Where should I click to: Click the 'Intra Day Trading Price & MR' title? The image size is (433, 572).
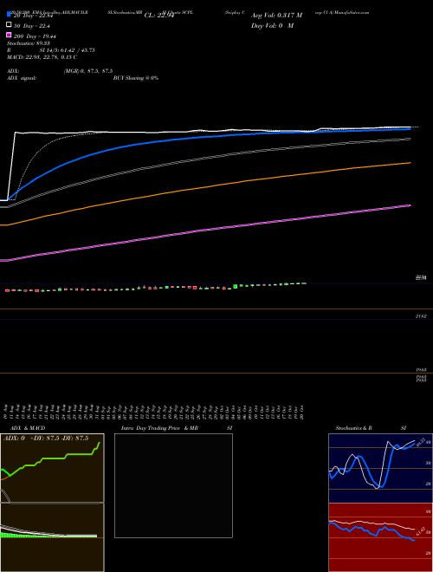point(159,428)
